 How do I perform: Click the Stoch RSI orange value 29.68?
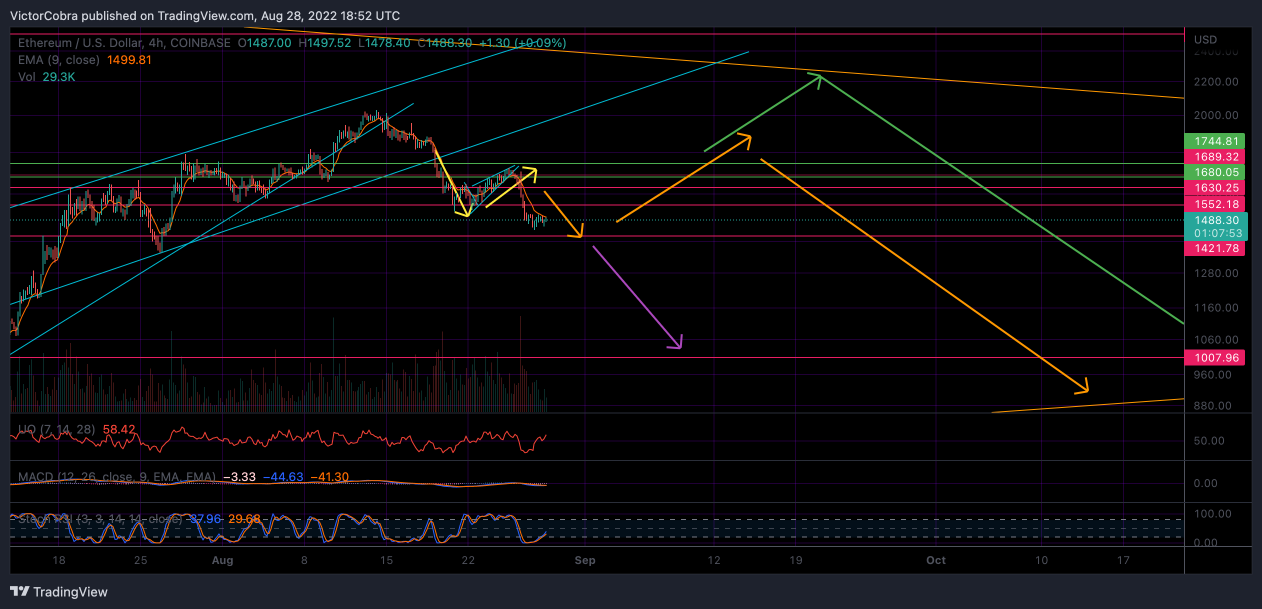coord(244,519)
